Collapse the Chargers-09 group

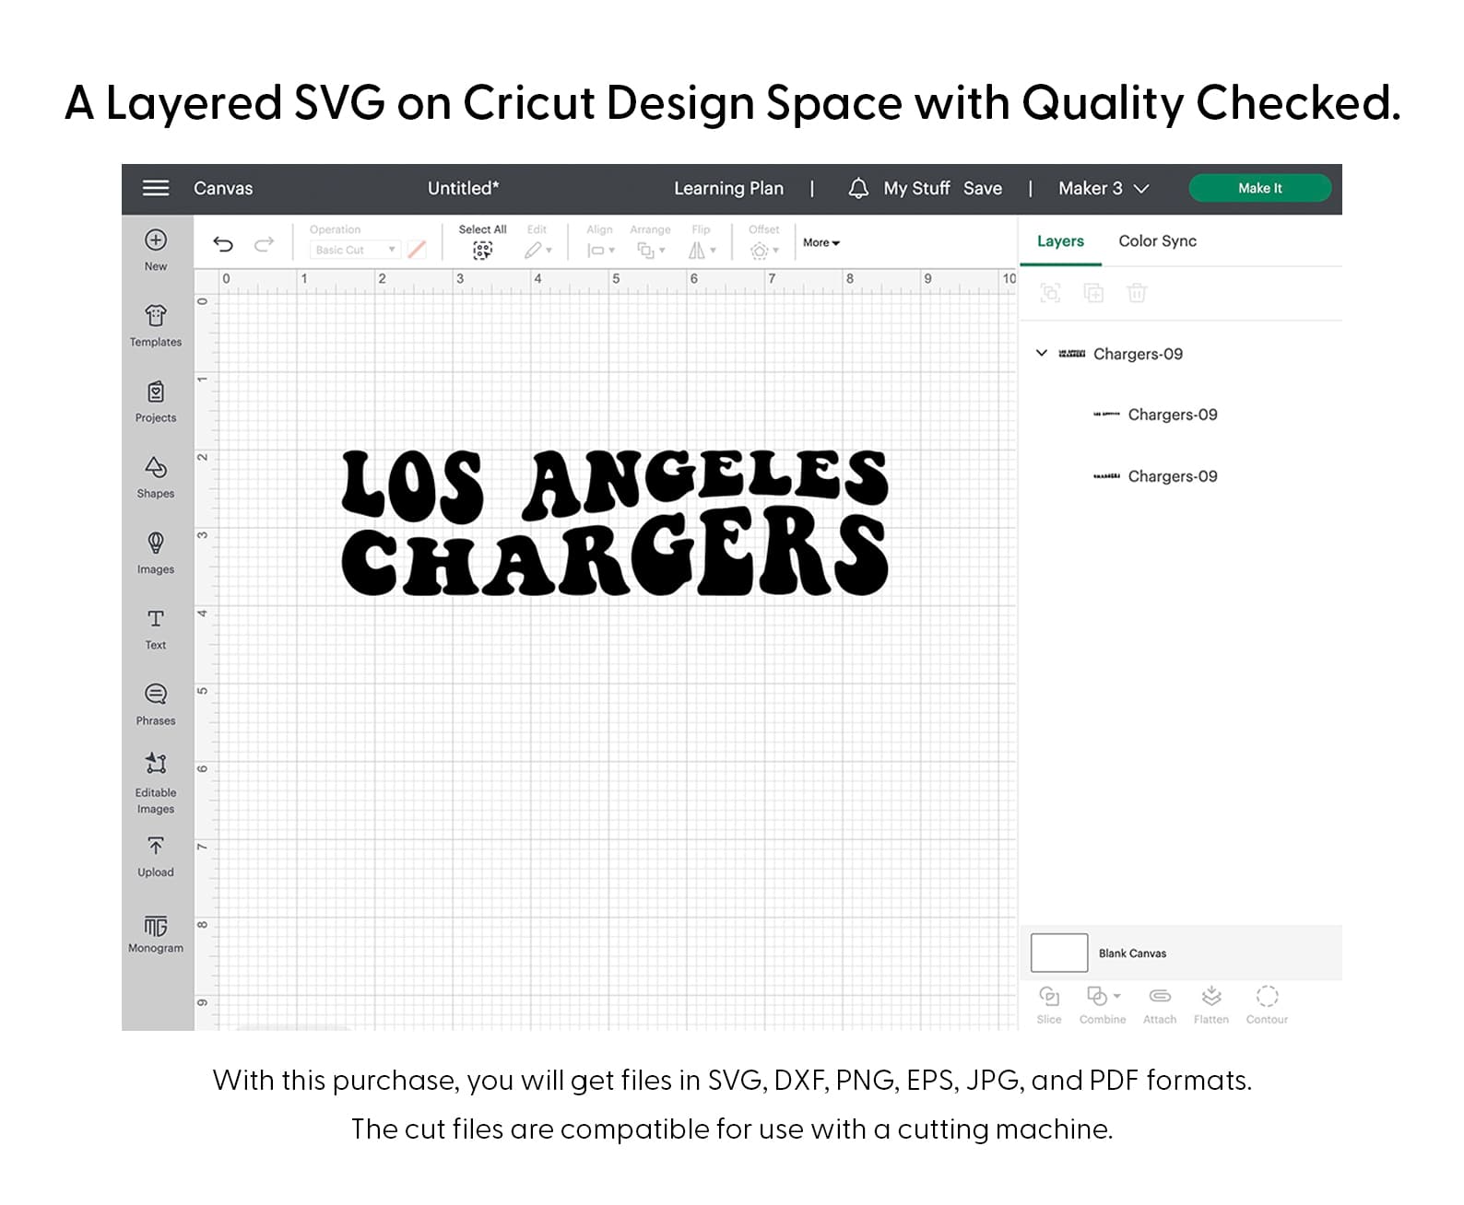click(1042, 353)
